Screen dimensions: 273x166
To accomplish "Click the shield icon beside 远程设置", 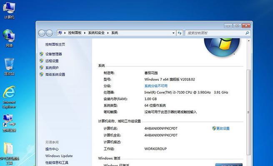I will [x=41, y=61].
